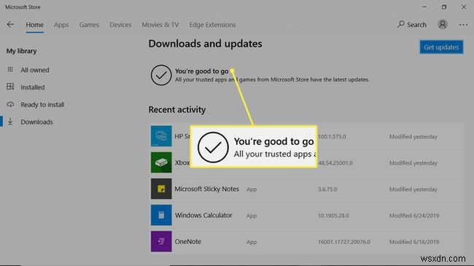Click the checkmark circle status icon
Screen dimensions: 474x266
pyautogui.click(x=161, y=75)
